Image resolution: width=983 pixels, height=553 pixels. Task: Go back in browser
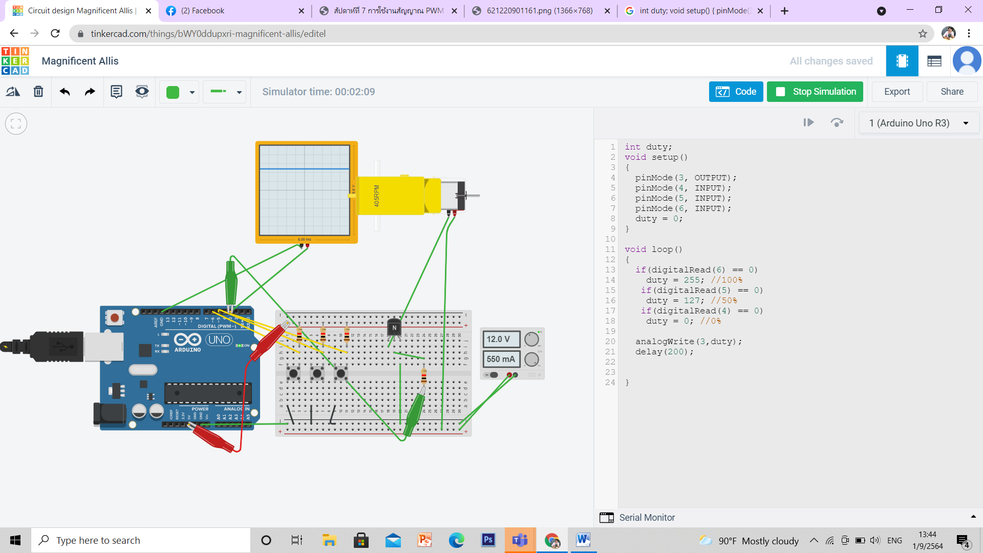click(14, 33)
